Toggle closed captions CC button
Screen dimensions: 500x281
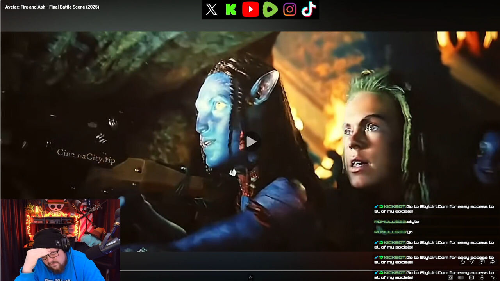click(471, 277)
